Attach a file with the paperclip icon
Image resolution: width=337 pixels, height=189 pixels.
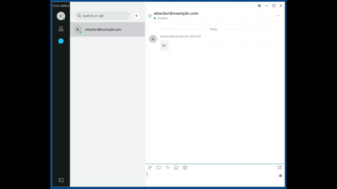(x=150, y=168)
